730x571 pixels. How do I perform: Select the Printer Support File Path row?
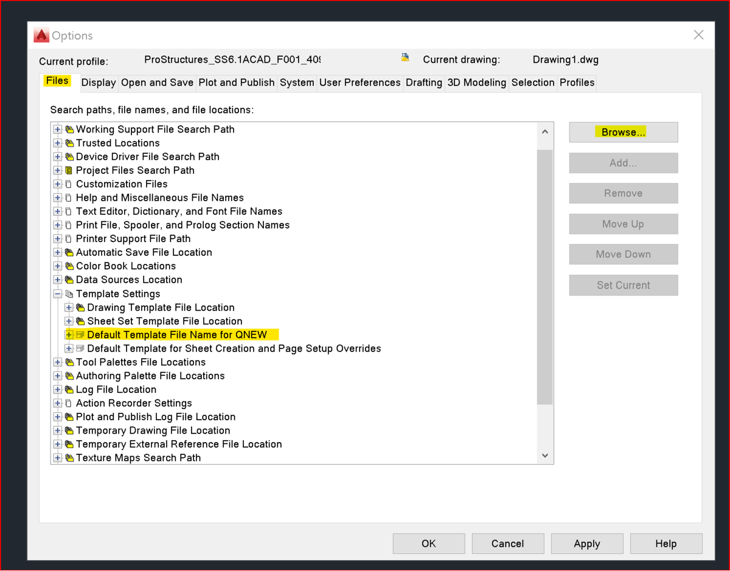pyautogui.click(x=133, y=239)
